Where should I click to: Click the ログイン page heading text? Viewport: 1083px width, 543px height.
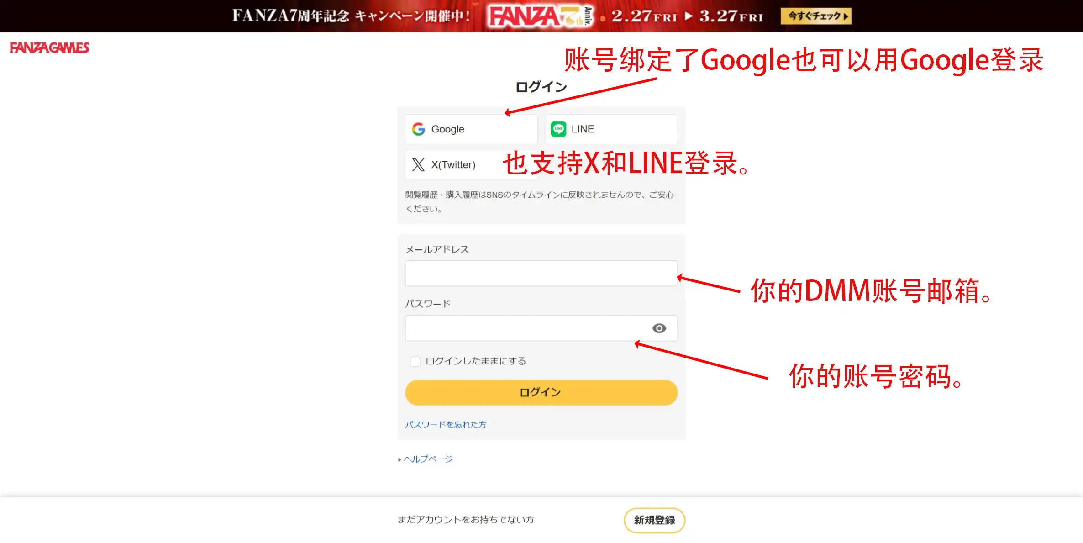coord(541,87)
